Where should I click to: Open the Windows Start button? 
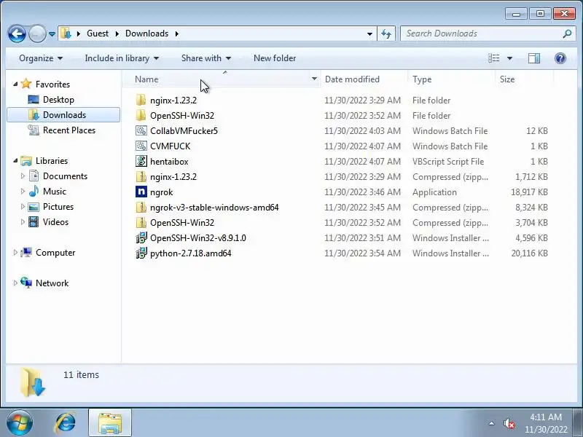coord(19,423)
